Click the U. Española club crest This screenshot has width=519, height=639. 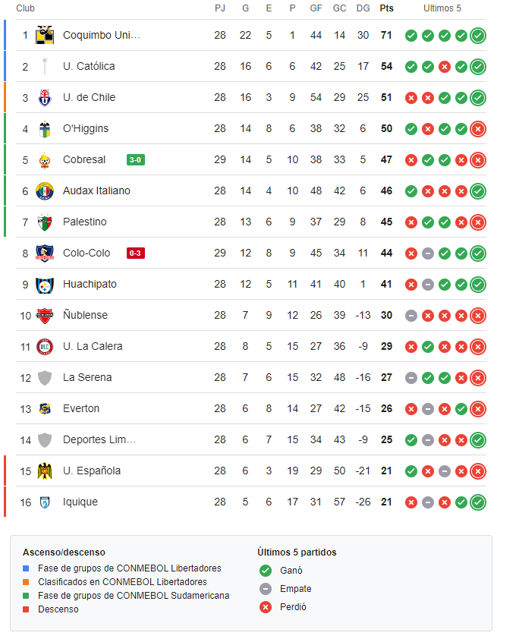click(x=45, y=471)
